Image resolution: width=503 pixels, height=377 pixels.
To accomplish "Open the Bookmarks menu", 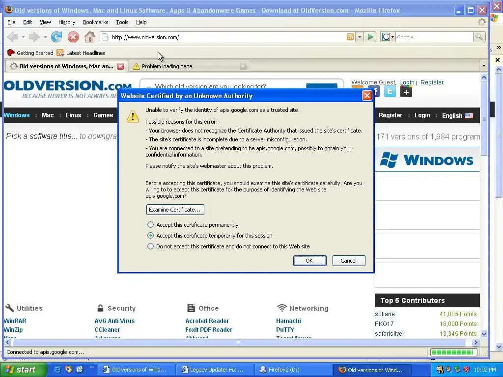I will point(96,22).
